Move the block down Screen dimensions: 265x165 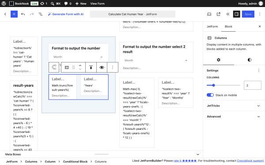pyautogui.click(x=80, y=69)
